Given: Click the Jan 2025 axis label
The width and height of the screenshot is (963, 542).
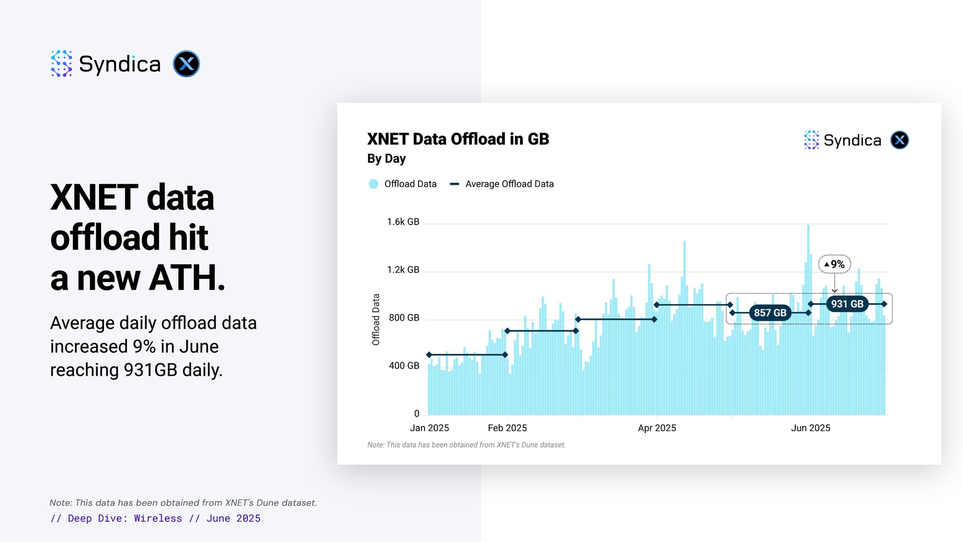Looking at the screenshot, I should tap(429, 428).
